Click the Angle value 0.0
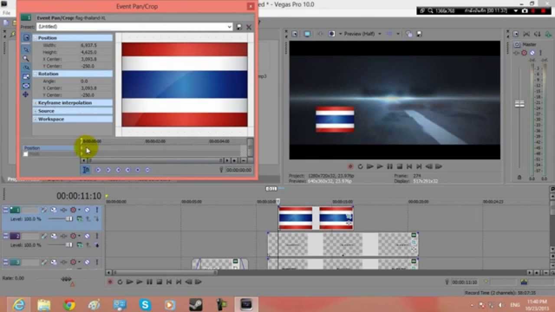The image size is (555, 312). coord(84,81)
